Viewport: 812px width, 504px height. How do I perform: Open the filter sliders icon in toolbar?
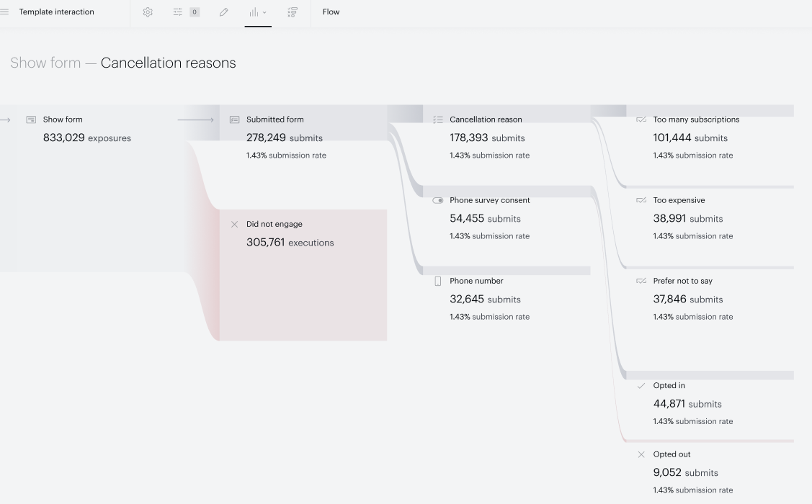pyautogui.click(x=178, y=12)
